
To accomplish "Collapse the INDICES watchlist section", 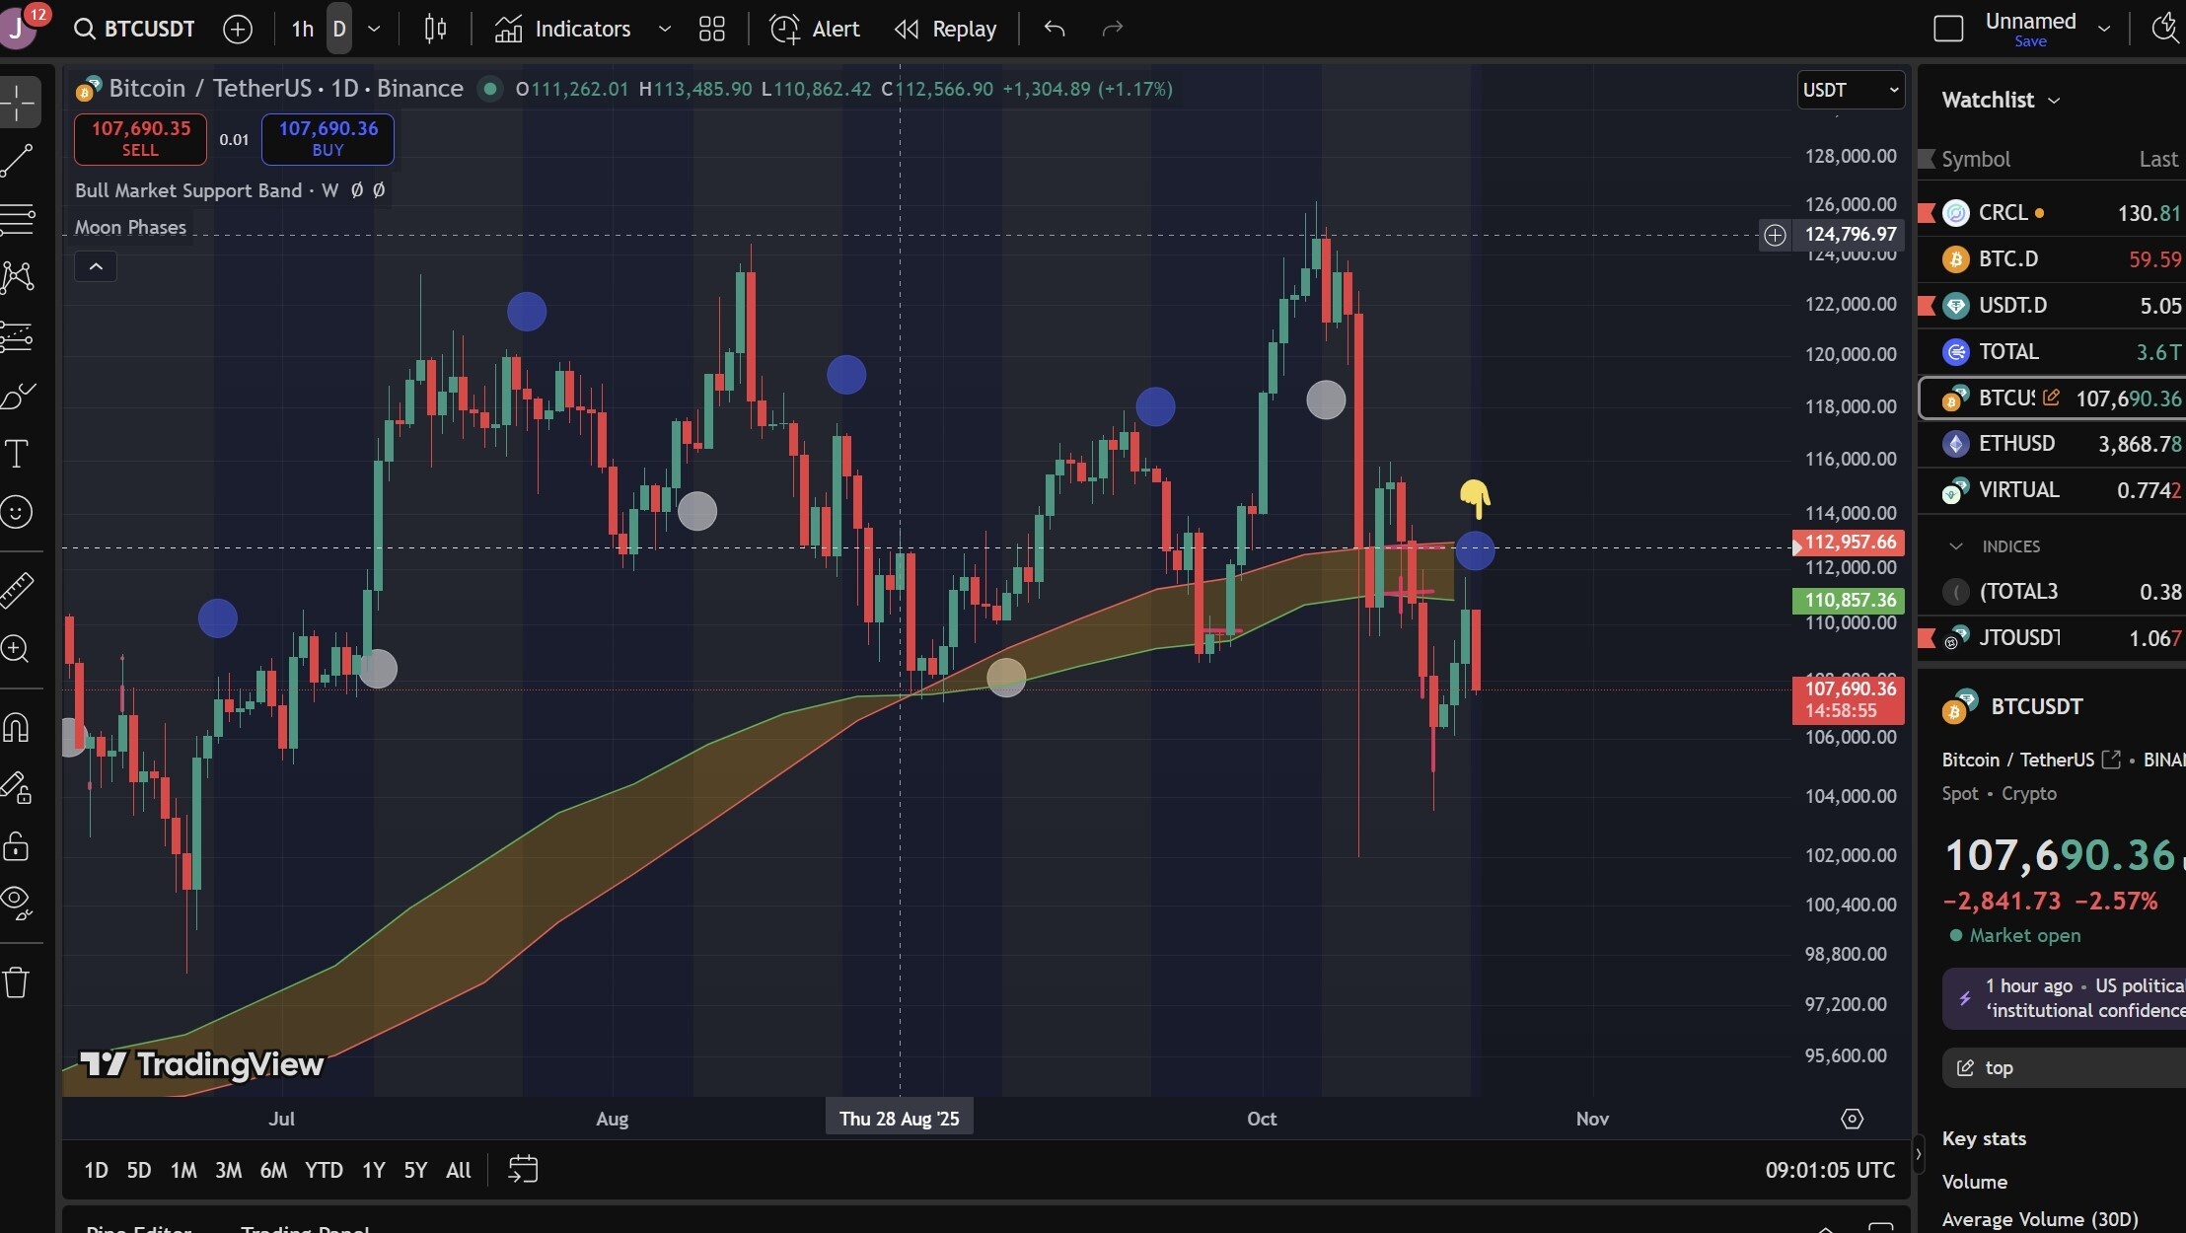I will coord(1955,546).
